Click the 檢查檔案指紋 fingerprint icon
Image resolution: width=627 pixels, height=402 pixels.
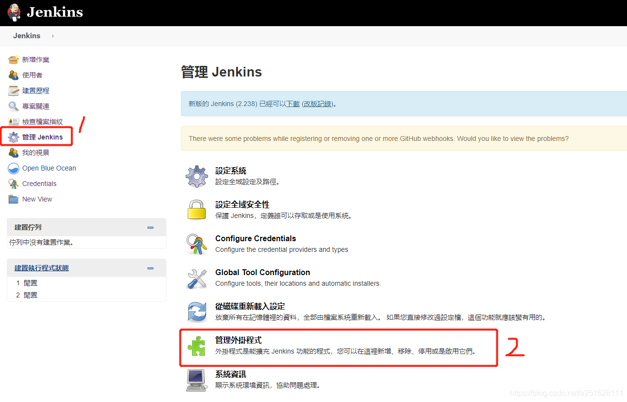coord(14,122)
